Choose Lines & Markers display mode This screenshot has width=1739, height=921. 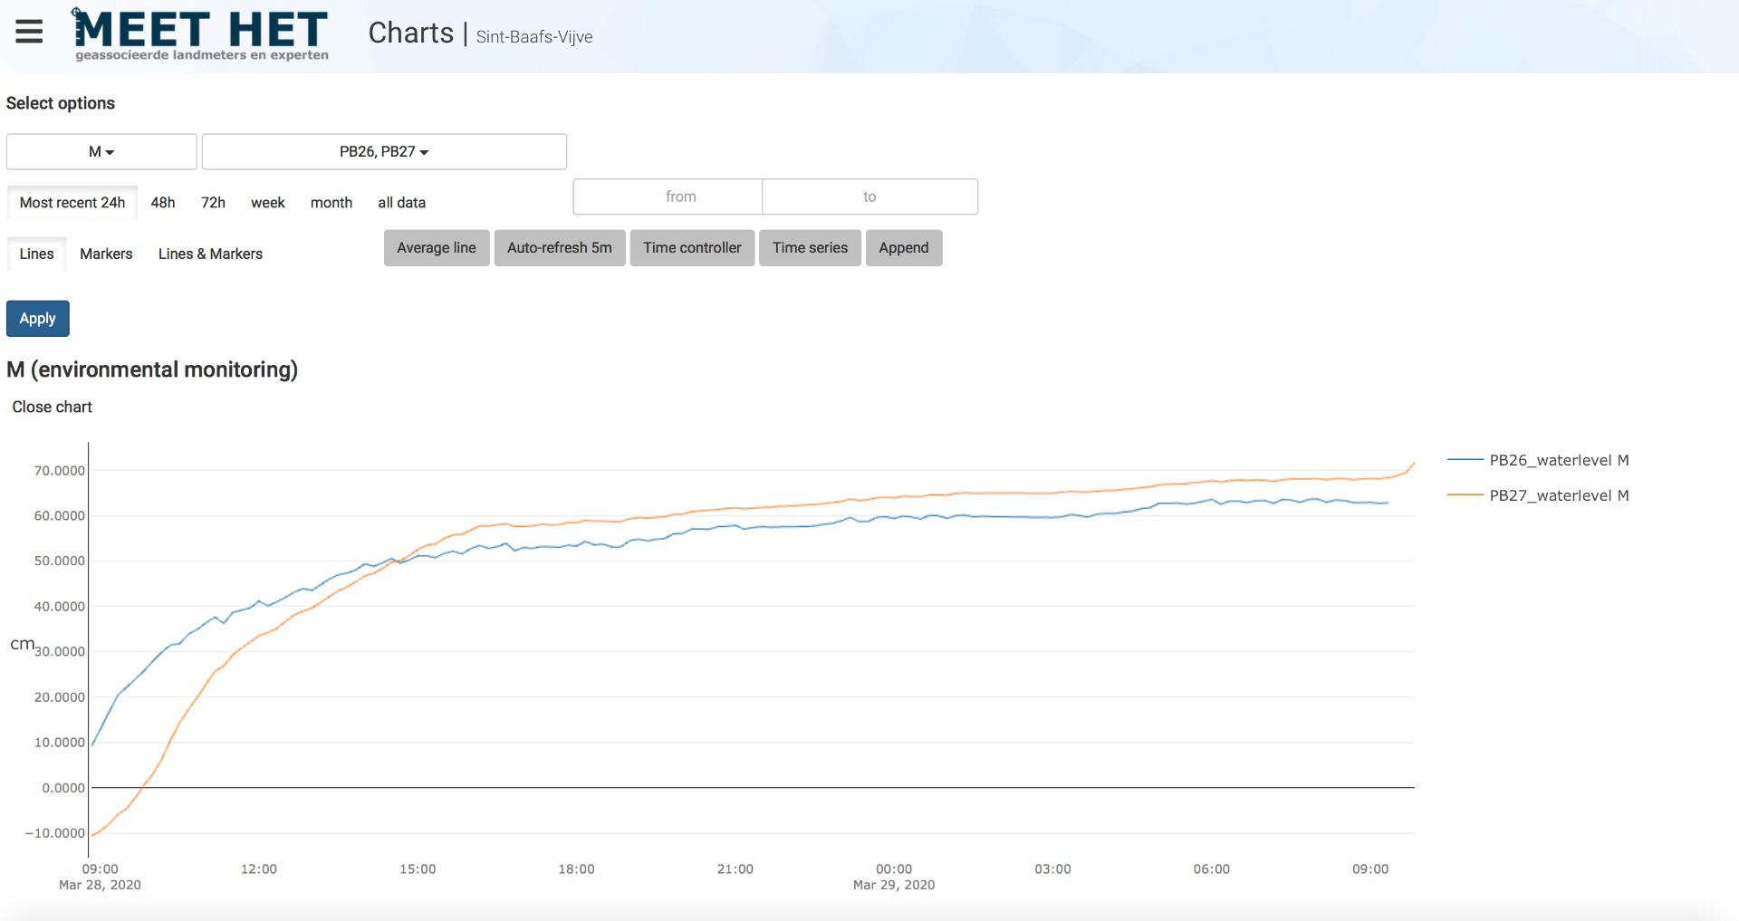210,254
